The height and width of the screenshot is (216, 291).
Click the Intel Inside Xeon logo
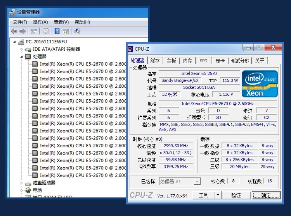coord(260,84)
